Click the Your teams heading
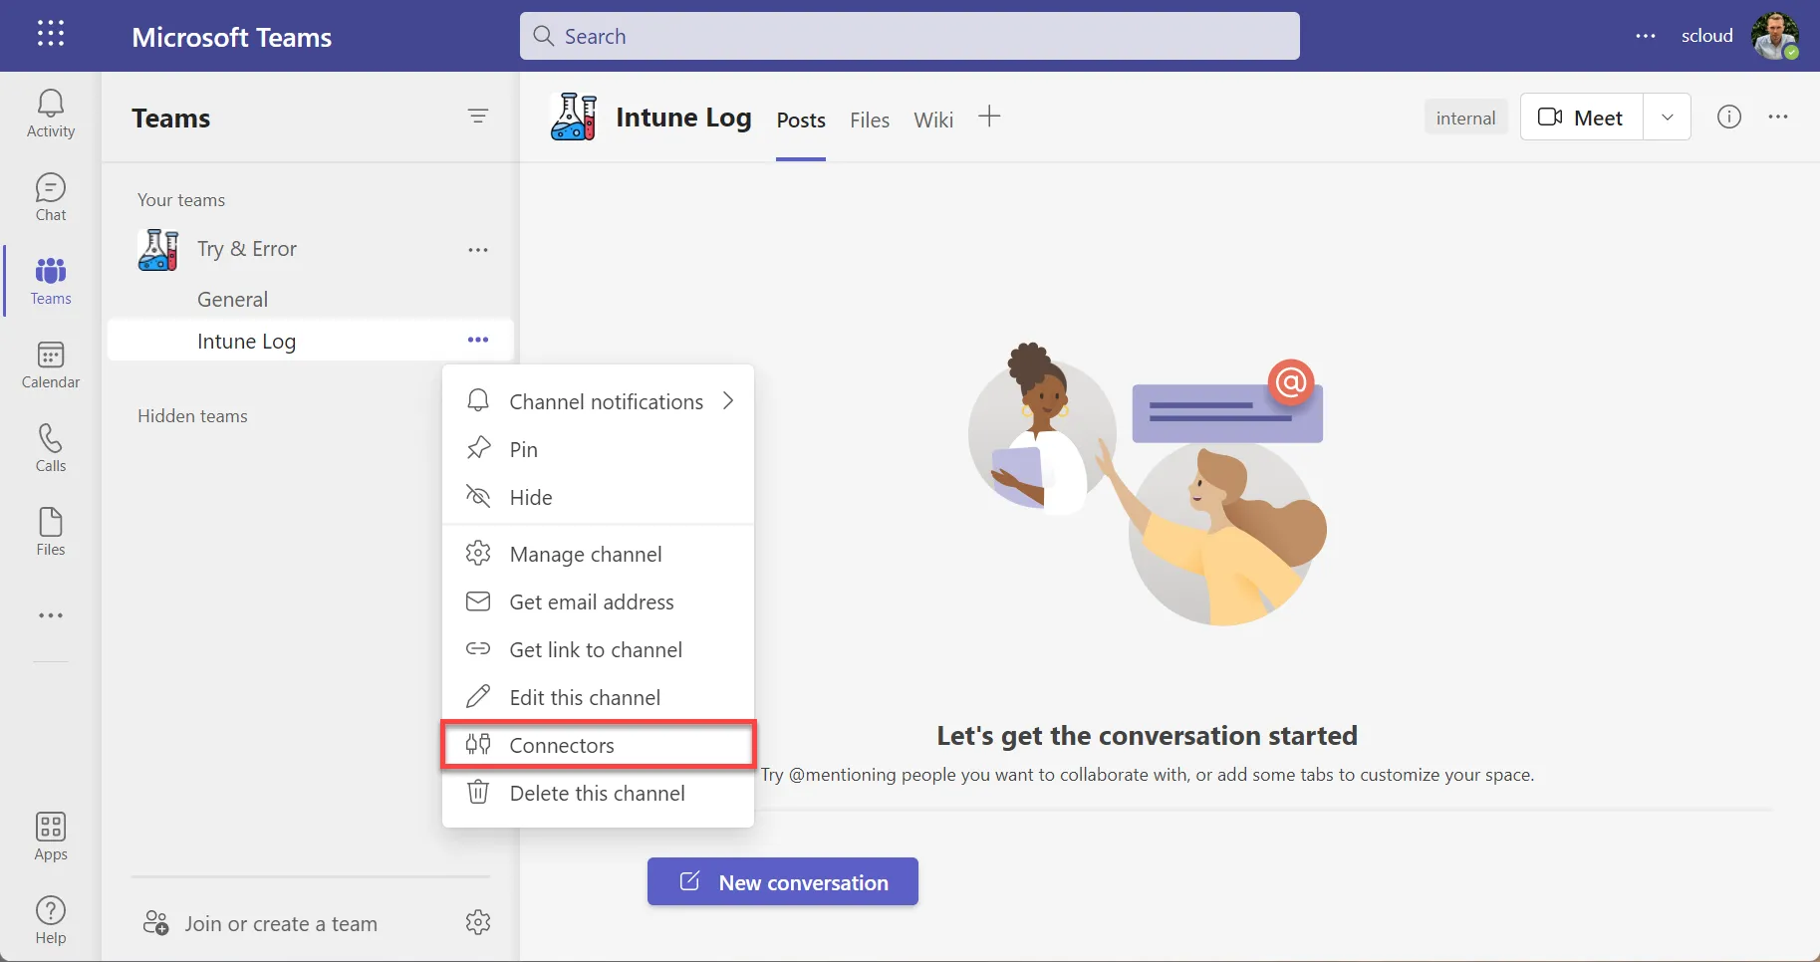The width and height of the screenshot is (1820, 962). click(181, 200)
